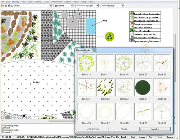Open the Edit menu
The height and width of the screenshot is (140, 180).
(x=8, y=2)
